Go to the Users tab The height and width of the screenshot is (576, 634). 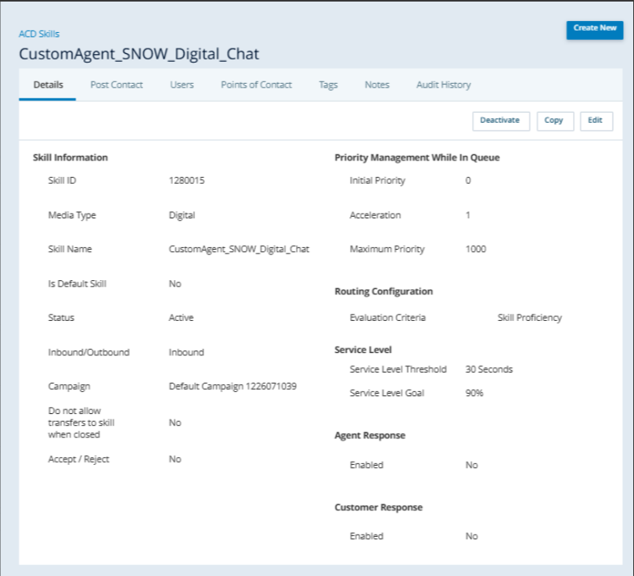point(182,85)
